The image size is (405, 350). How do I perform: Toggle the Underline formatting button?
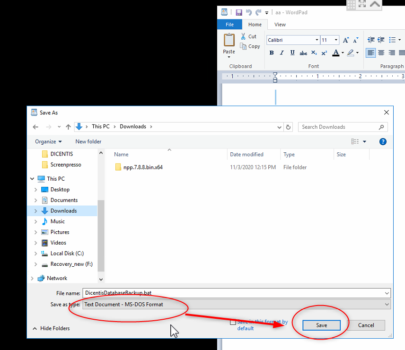[292, 52]
